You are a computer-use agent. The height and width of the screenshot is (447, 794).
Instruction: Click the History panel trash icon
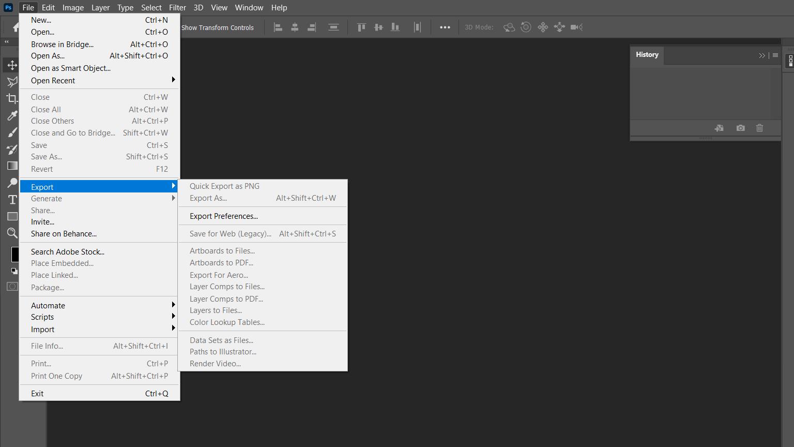[x=759, y=128]
